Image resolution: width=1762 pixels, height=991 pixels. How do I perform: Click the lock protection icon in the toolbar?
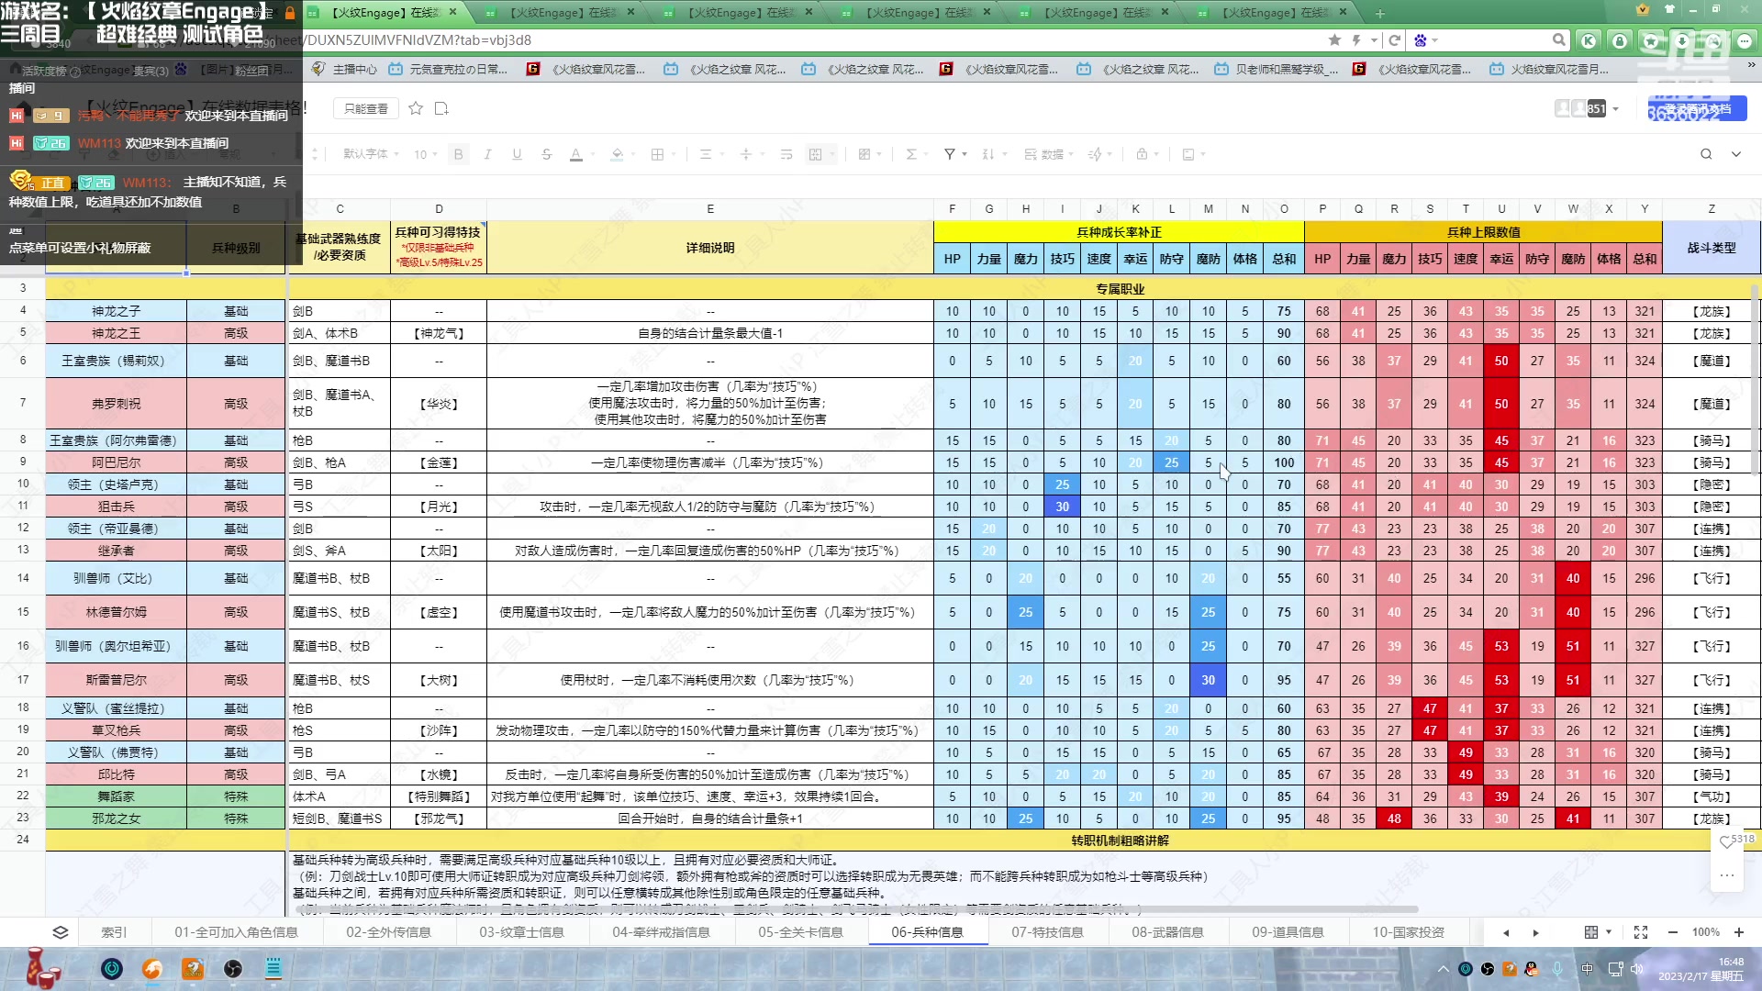click(x=1142, y=154)
